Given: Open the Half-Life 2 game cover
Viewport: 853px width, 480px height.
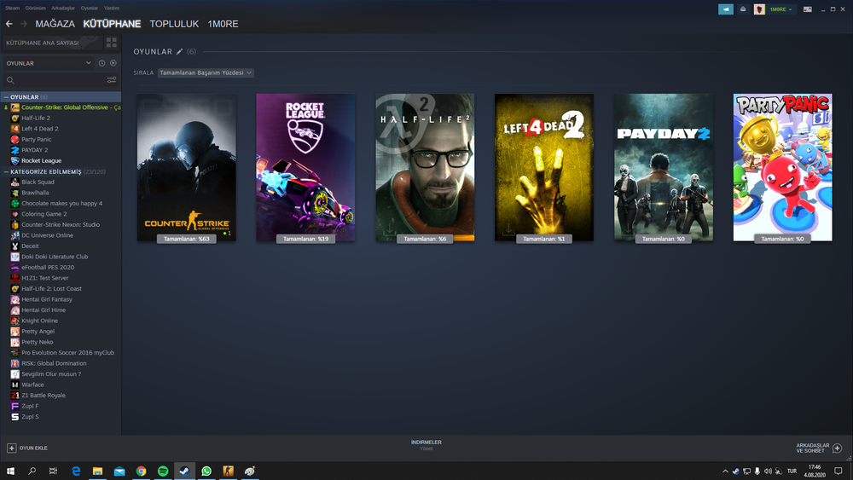Looking at the screenshot, I should pyautogui.click(x=425, y=167).
